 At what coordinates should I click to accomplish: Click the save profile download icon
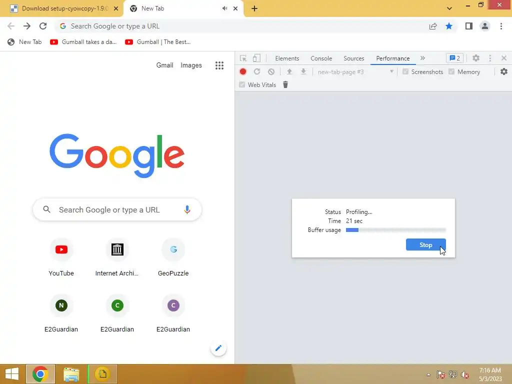coord(303,71)
